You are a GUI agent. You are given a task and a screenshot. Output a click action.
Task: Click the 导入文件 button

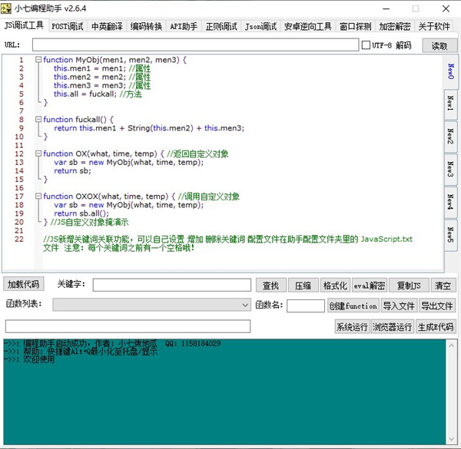click(399, 305)
